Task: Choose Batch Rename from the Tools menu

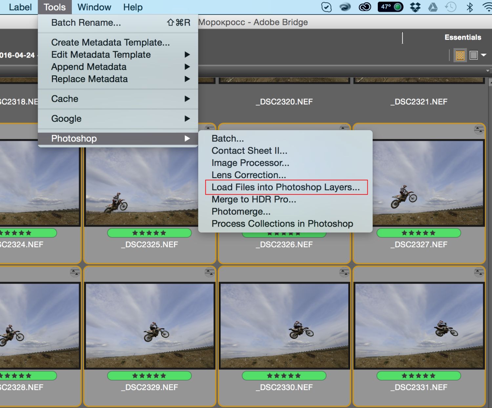Action: tap(86, 23)
